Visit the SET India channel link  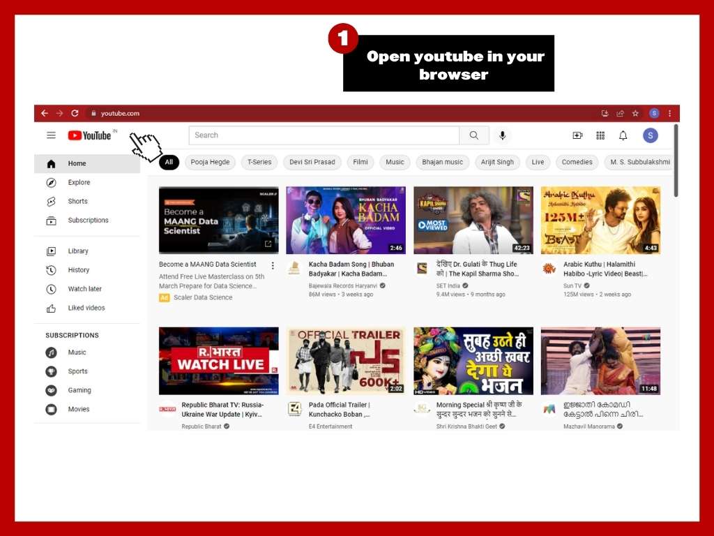point(448,285)
